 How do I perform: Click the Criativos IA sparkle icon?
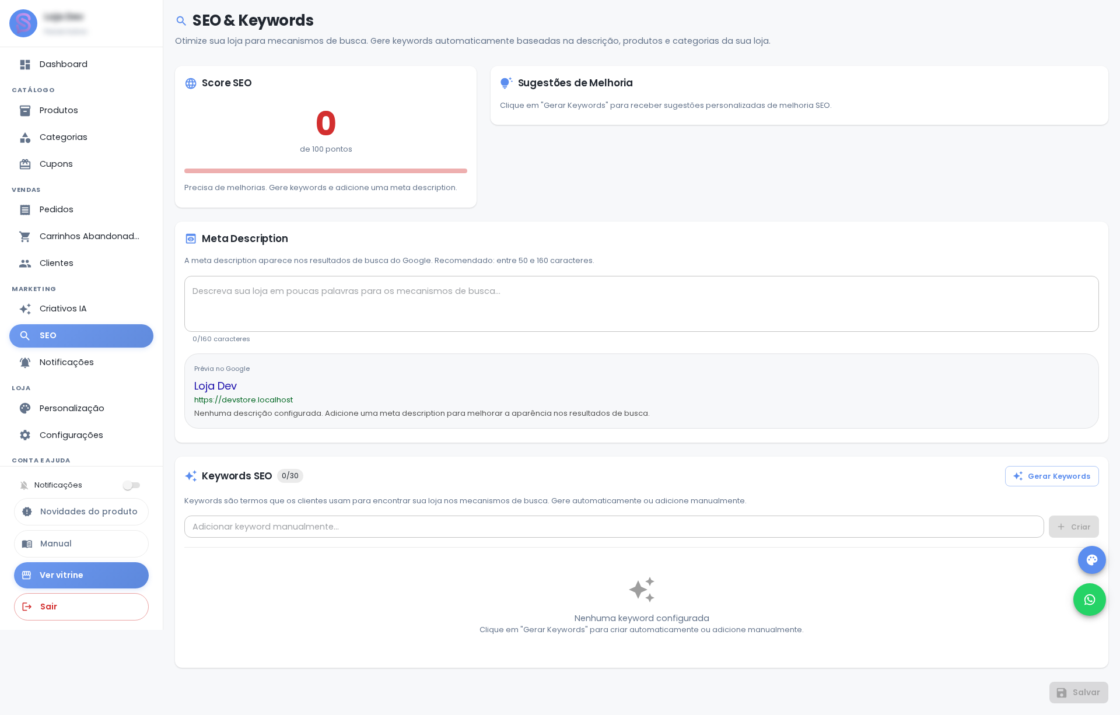coord(25,309)
